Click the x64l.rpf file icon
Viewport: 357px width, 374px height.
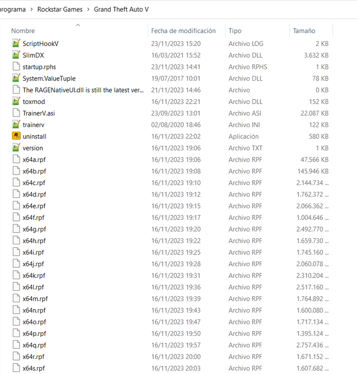click(16, 287)
